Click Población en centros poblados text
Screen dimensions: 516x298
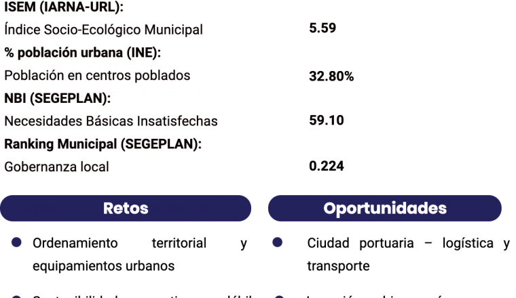97,75
